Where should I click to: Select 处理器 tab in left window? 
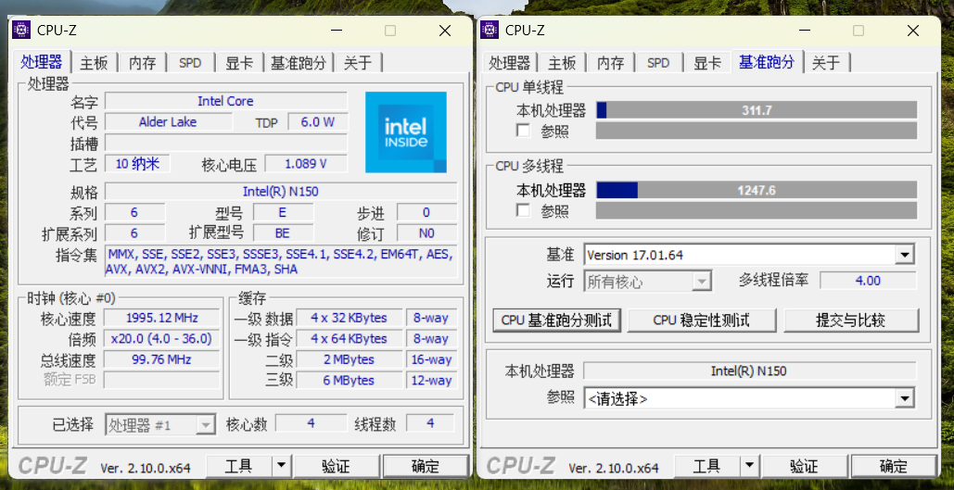[x=42, y=61]
